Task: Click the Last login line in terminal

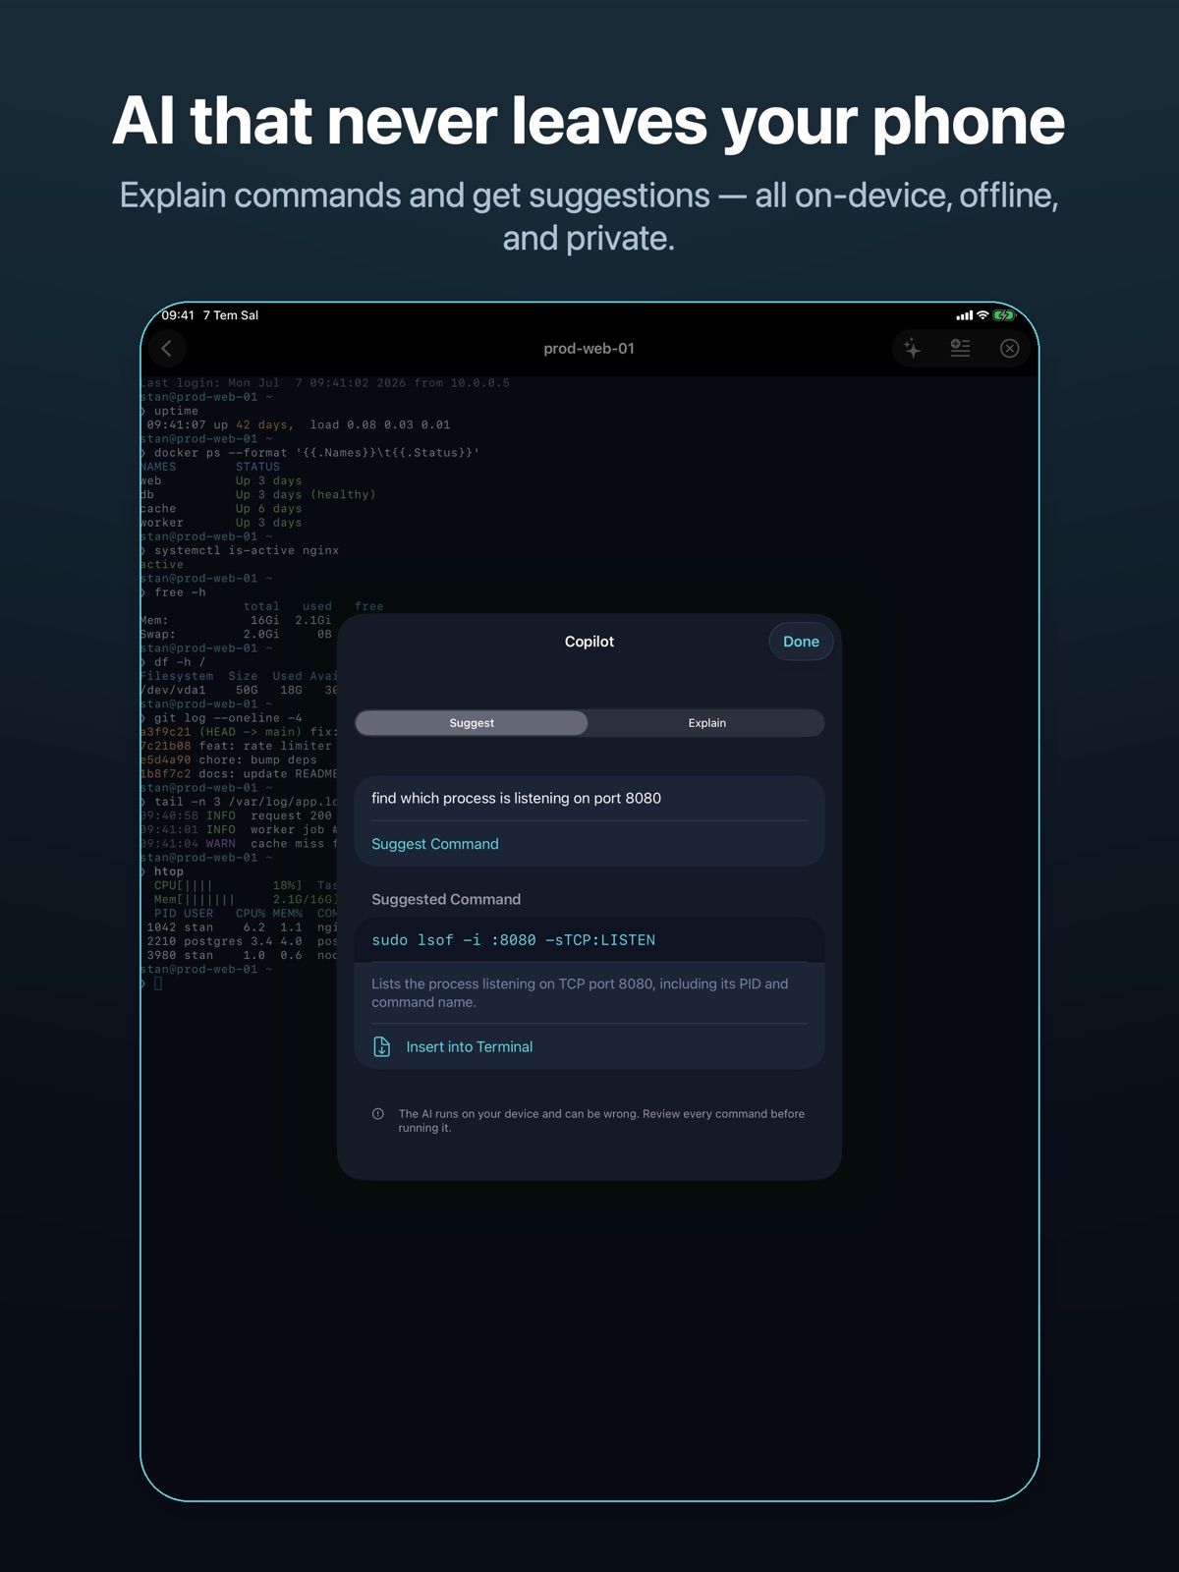Action: pyautogui.click(x=325, y=383)
